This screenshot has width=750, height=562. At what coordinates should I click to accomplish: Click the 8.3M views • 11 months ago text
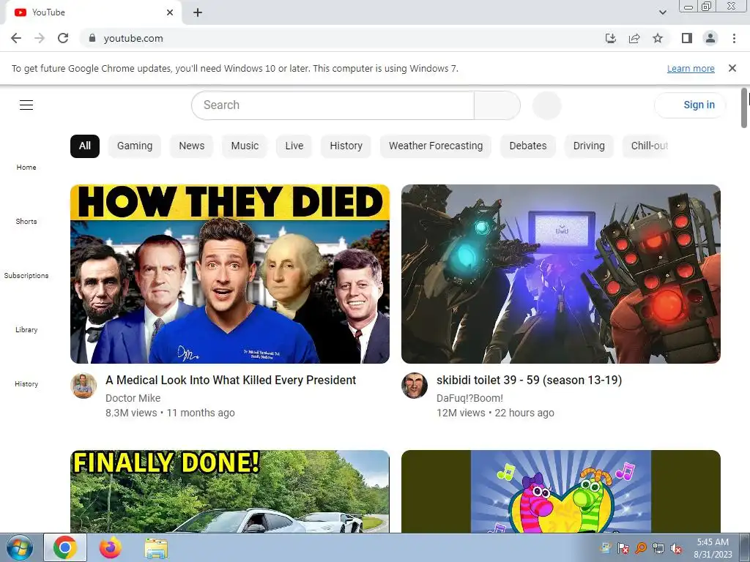coord(170,413)
